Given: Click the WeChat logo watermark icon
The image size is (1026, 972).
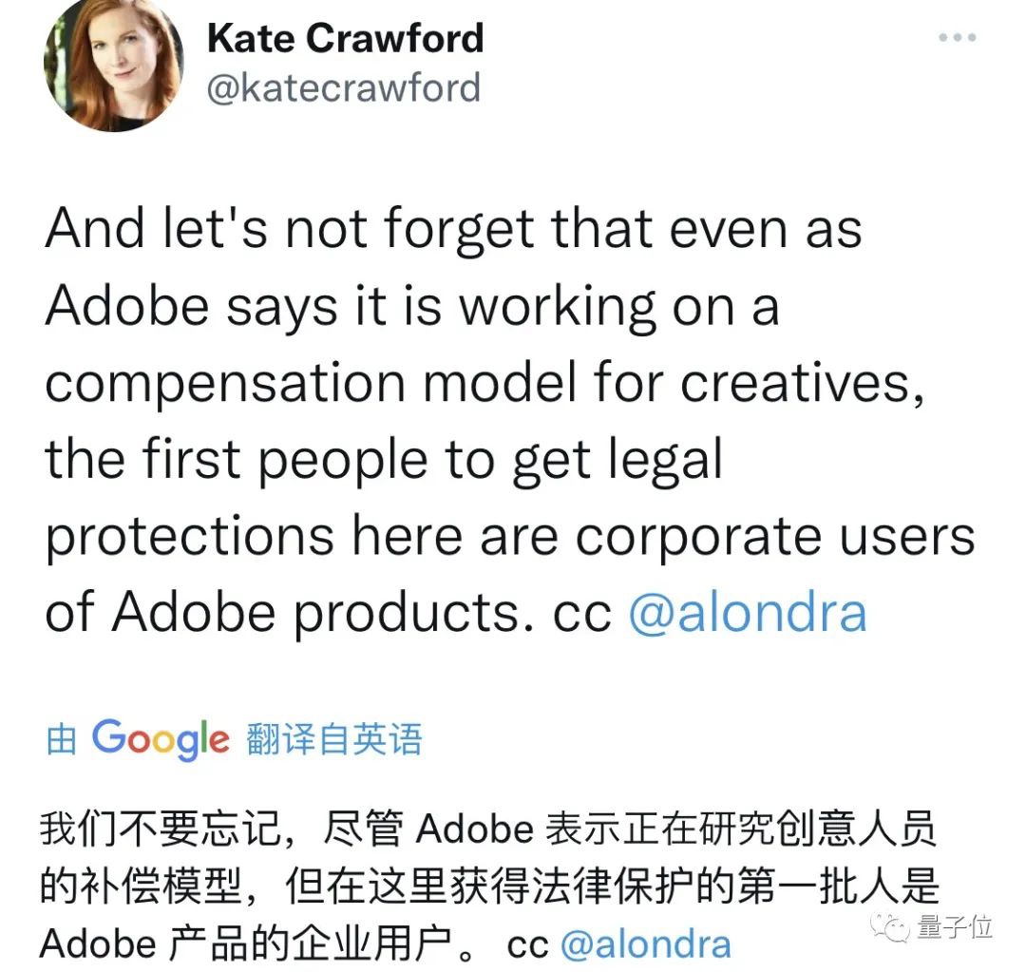Looking at the screenshot, I should 890,926.
